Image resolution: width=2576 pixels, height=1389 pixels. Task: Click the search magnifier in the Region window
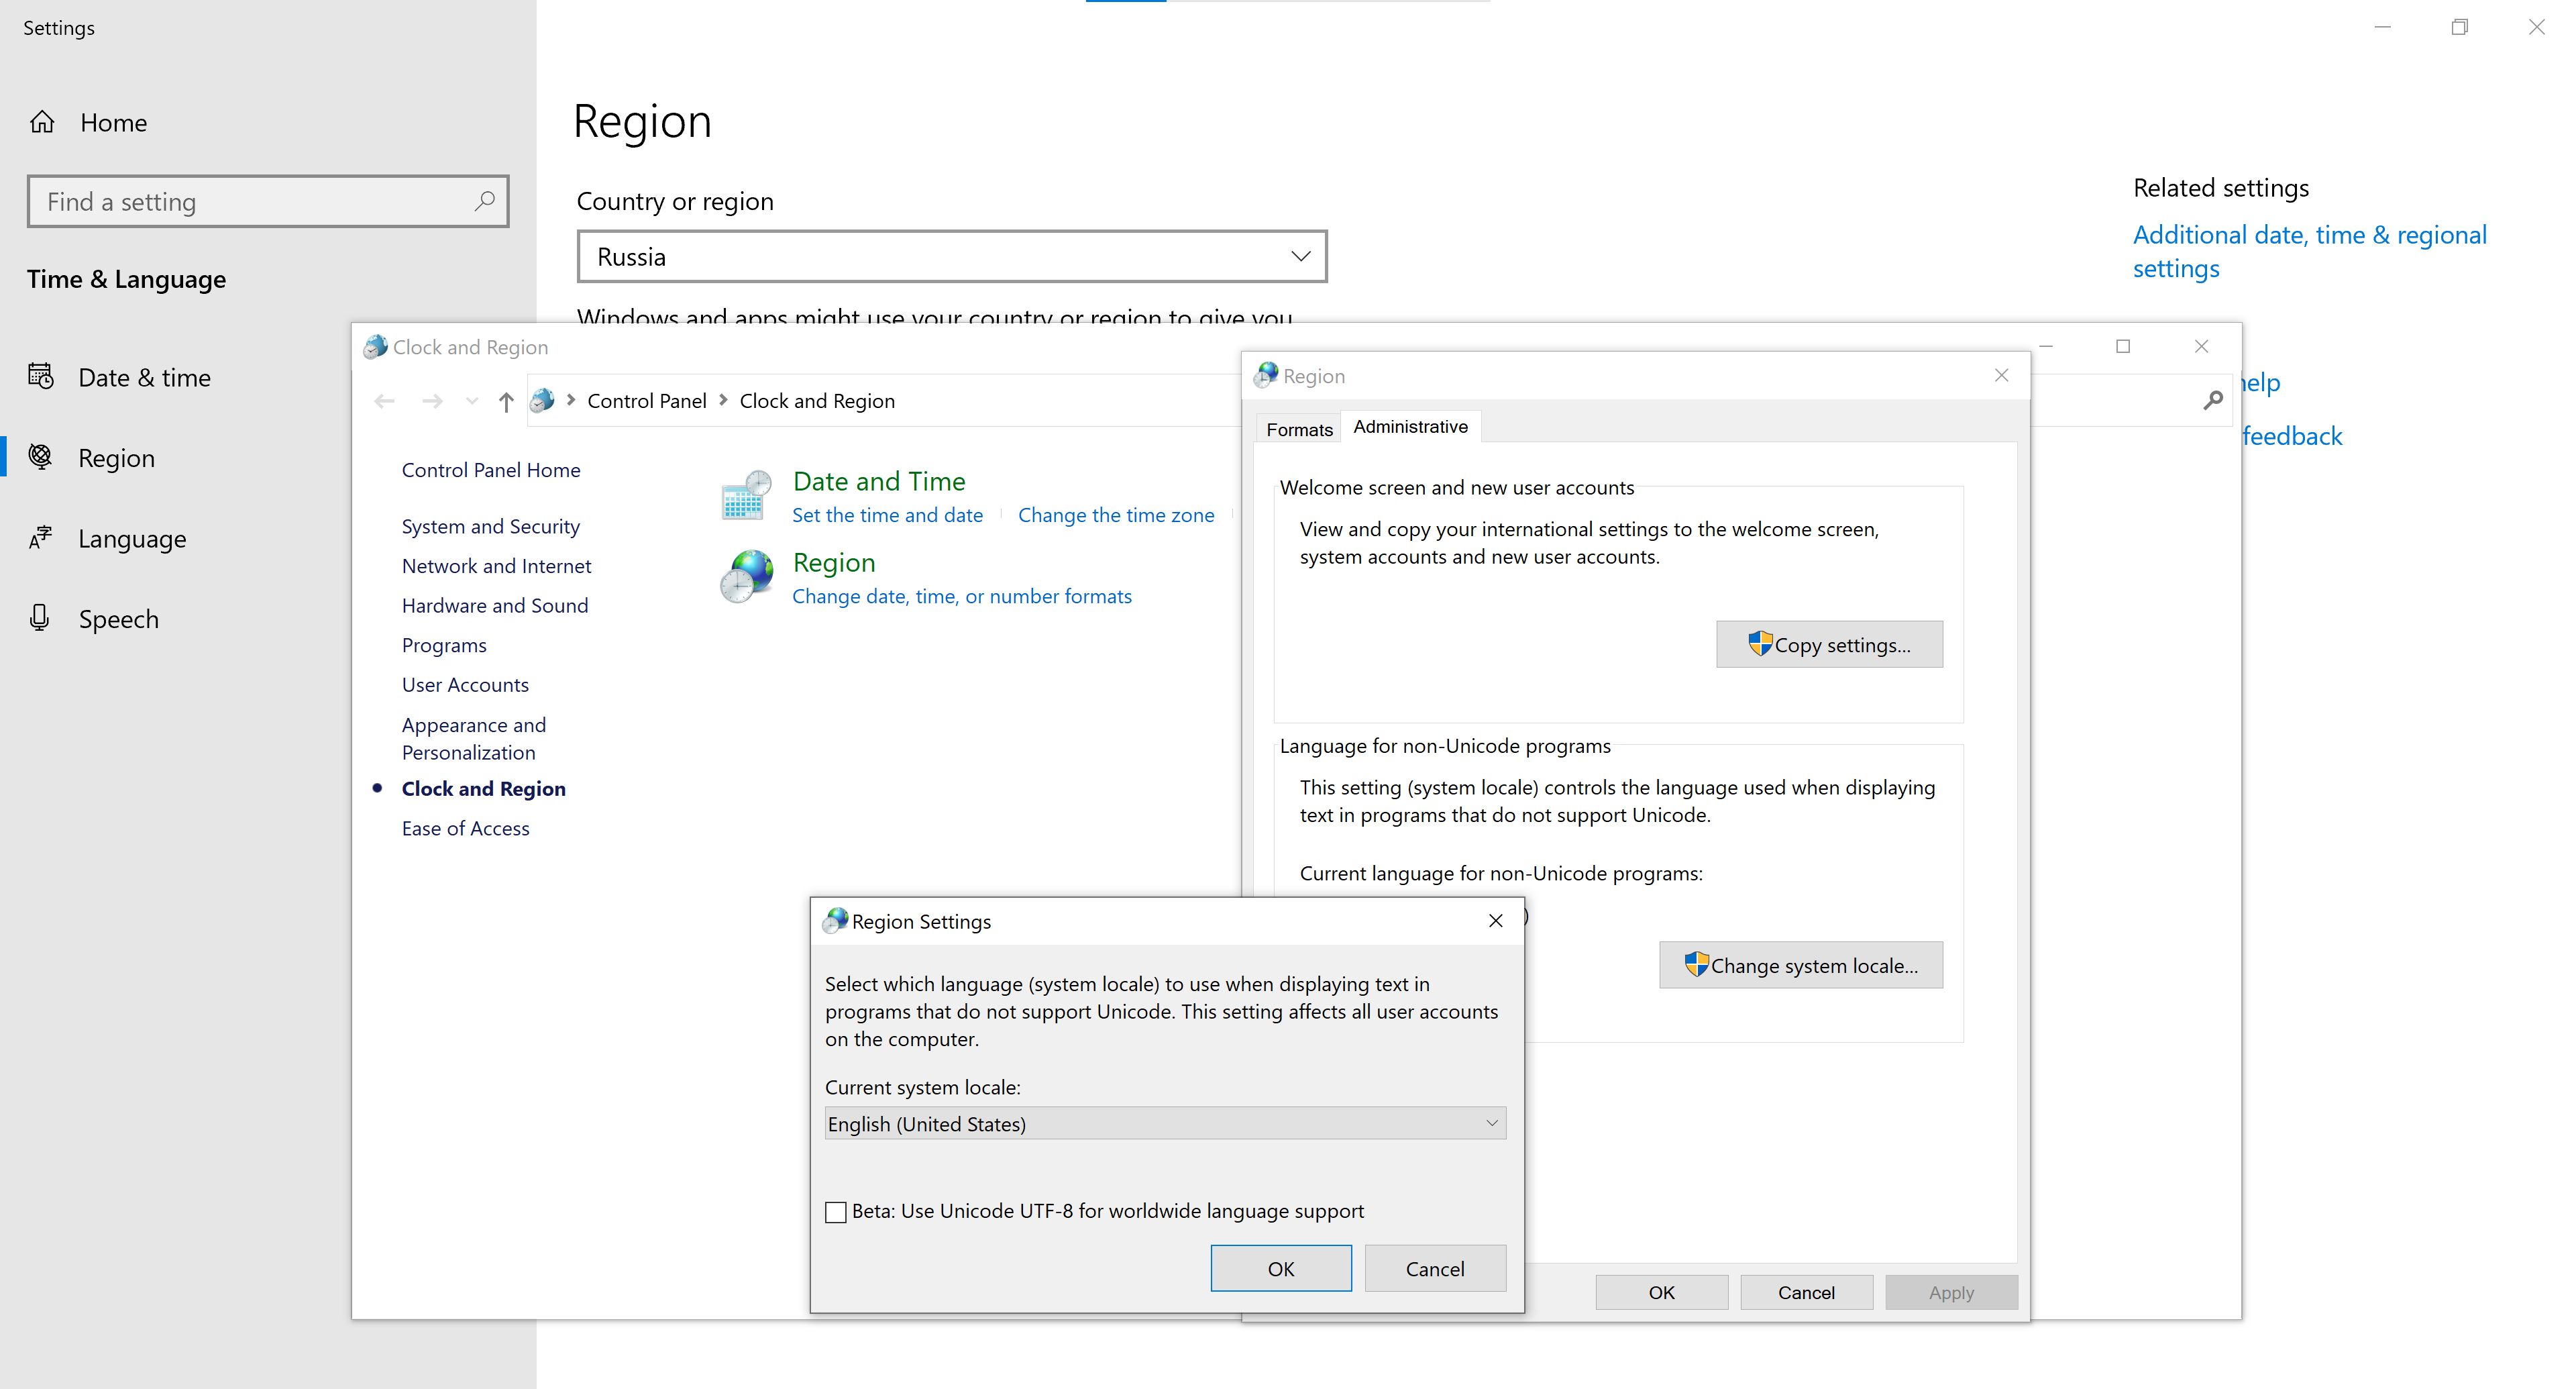2213,400
